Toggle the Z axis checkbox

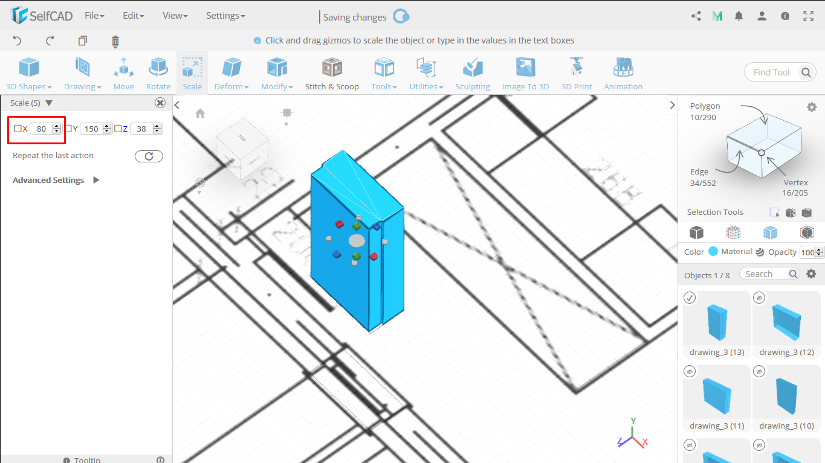[x=118, y=129]
